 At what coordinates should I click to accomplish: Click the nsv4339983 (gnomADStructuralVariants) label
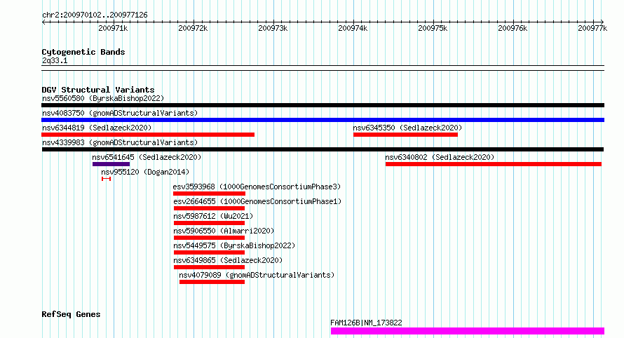click(x=120, y=142)
